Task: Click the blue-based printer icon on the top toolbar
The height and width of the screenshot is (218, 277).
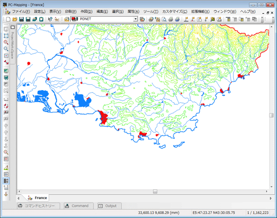Action: [x=177, y=19]
